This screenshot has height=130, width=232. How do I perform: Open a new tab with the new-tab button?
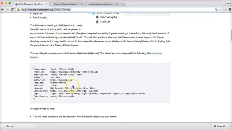point(123,4)
